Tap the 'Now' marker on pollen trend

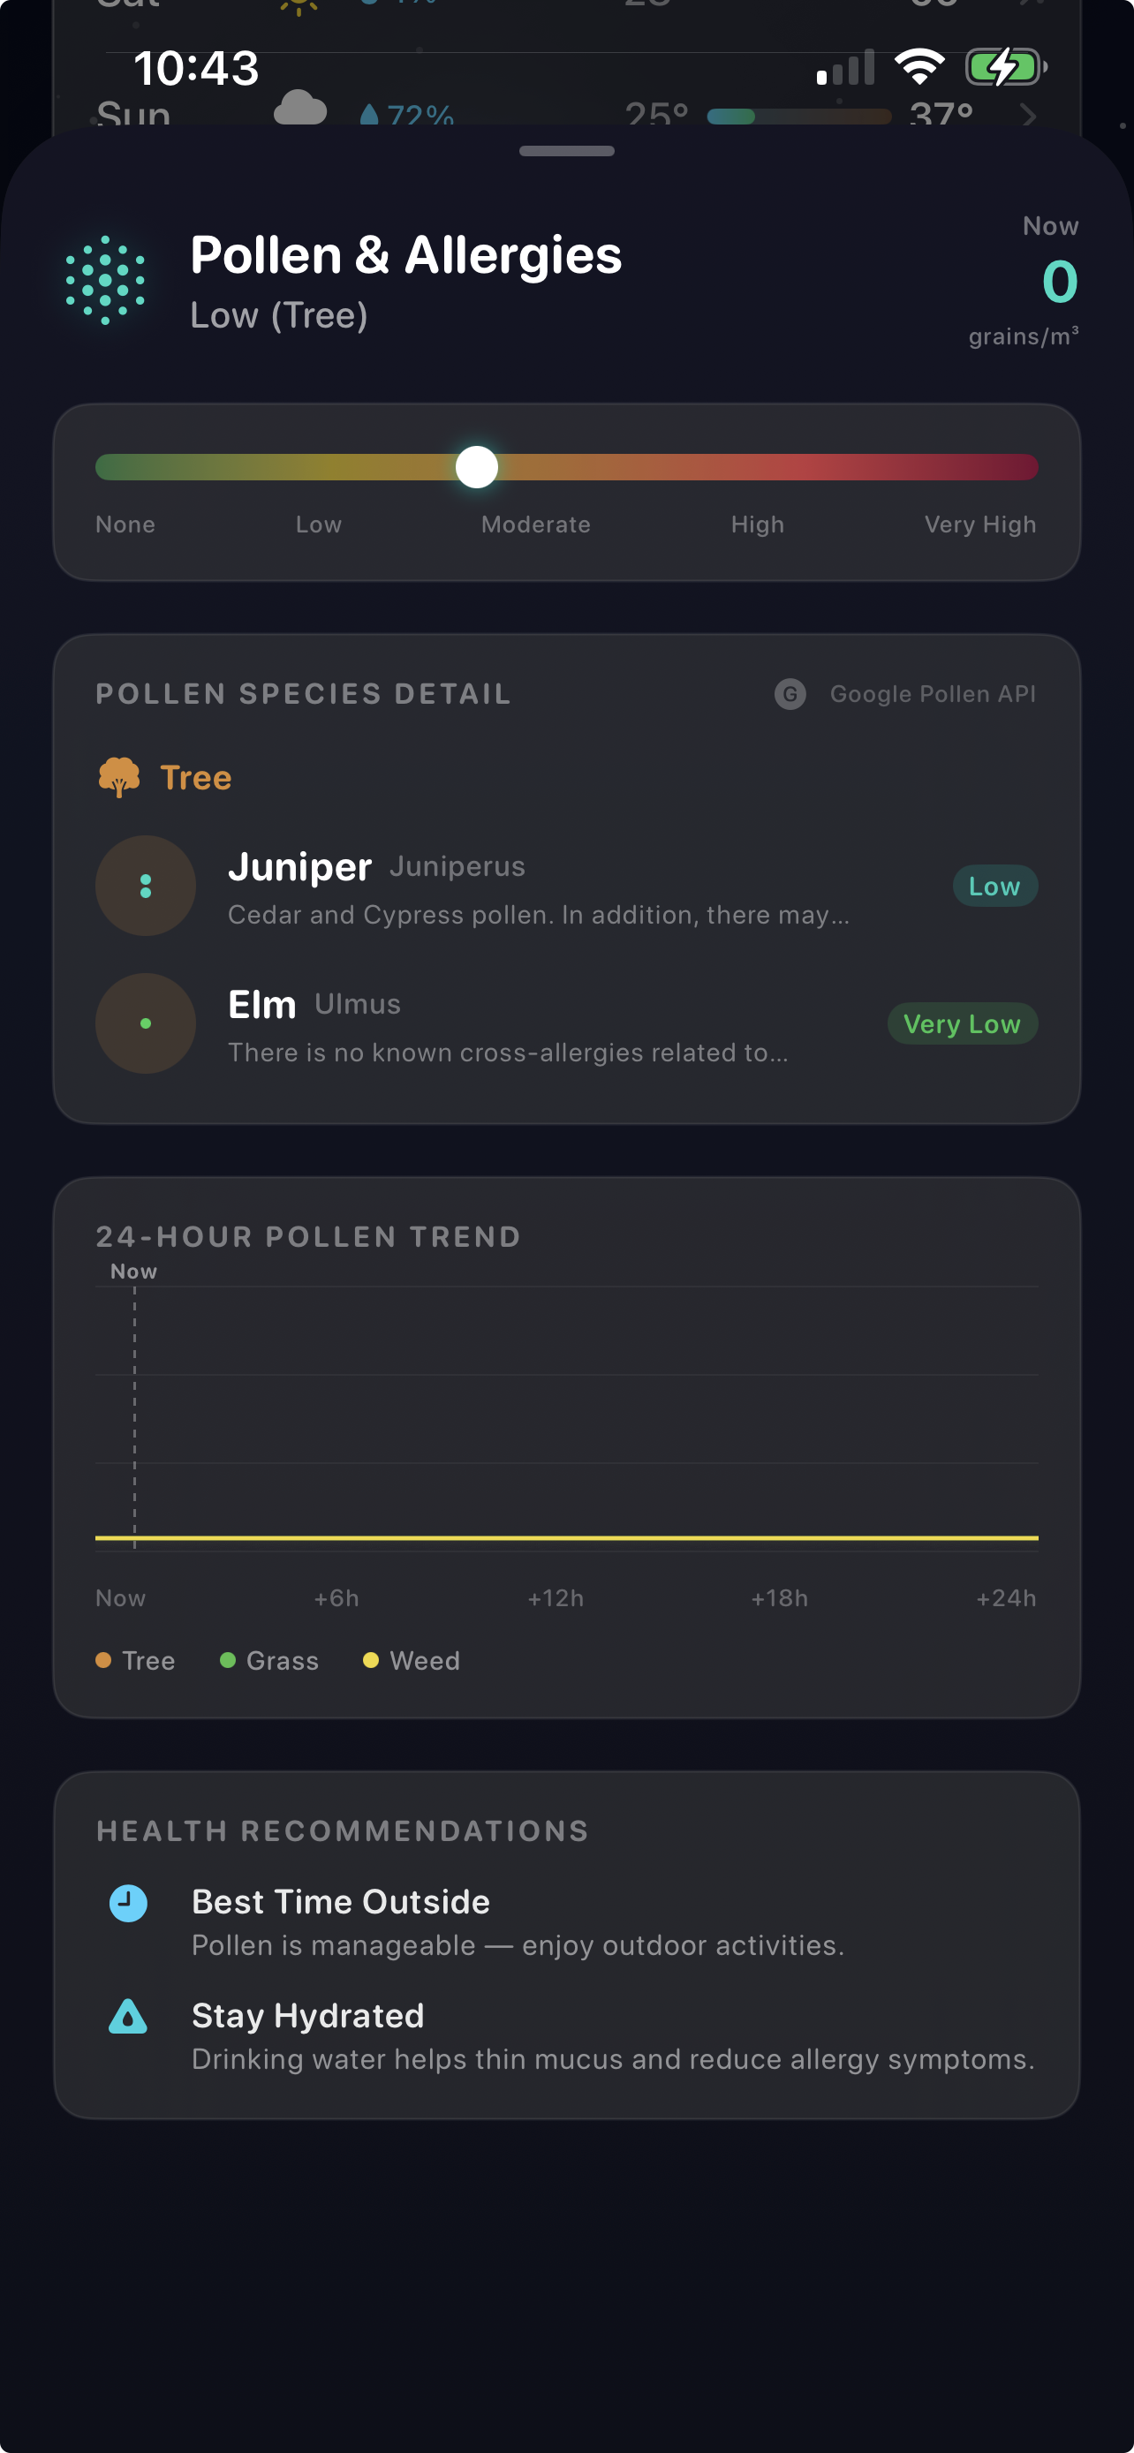(134, 1272)
